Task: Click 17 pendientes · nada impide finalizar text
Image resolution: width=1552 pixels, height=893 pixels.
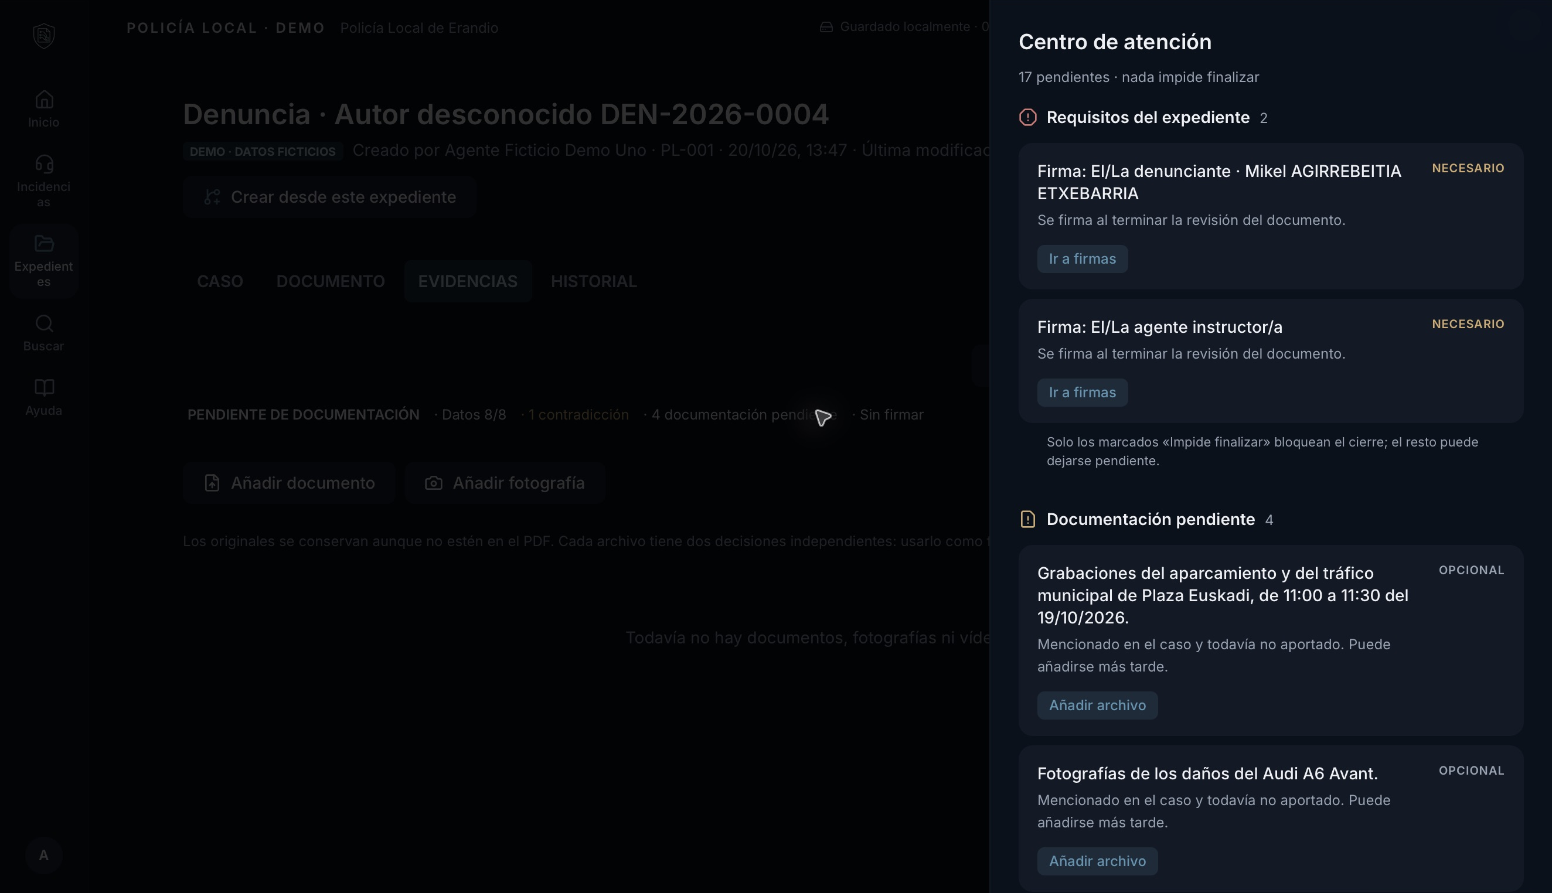Action: pos(1139,77)
